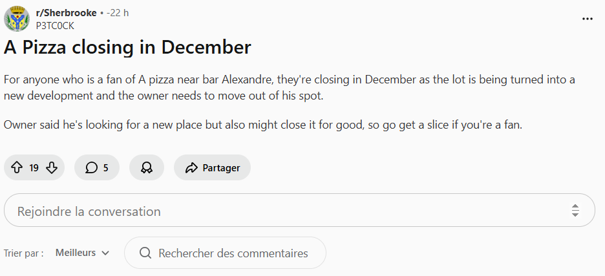Open the Meilleurs sort dropdown
The width and height of the screenshot is (605, 276).
(x=82, y=253)
